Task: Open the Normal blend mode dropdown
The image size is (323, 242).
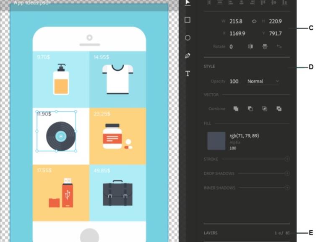Action: coord(263,81)
